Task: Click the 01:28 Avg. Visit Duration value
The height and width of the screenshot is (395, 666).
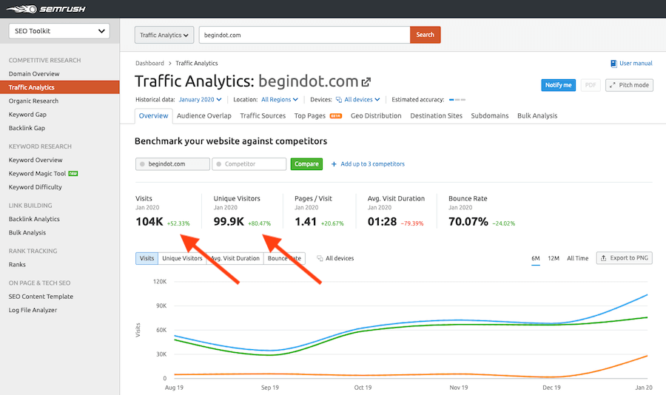Action: pyautogui.click(x=383, y=222)
